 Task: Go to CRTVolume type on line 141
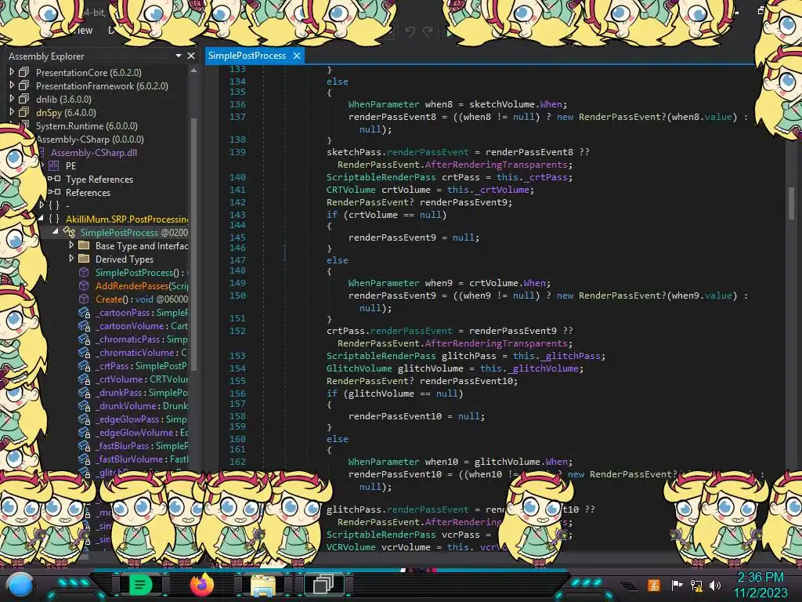[x=351, y=190]
